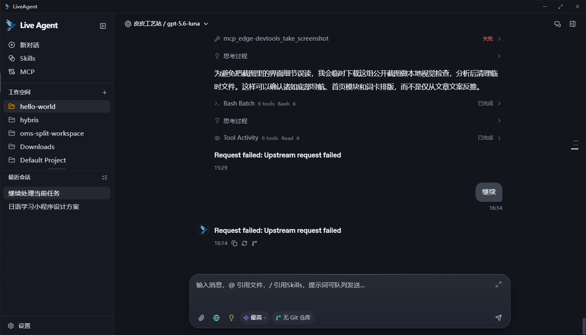Click 无 Git 仓库 button

tap(293, 318)
